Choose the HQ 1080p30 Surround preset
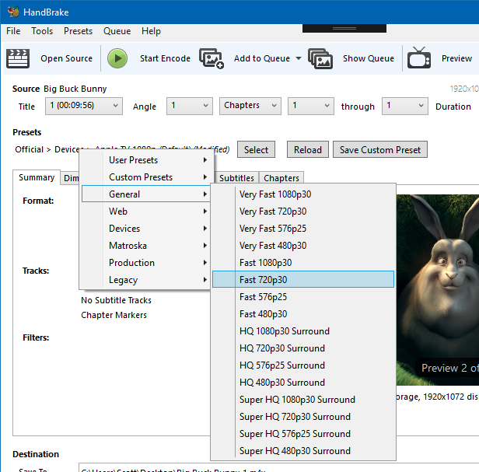Viewport: 479px width, 472px height. coord(303,331)
